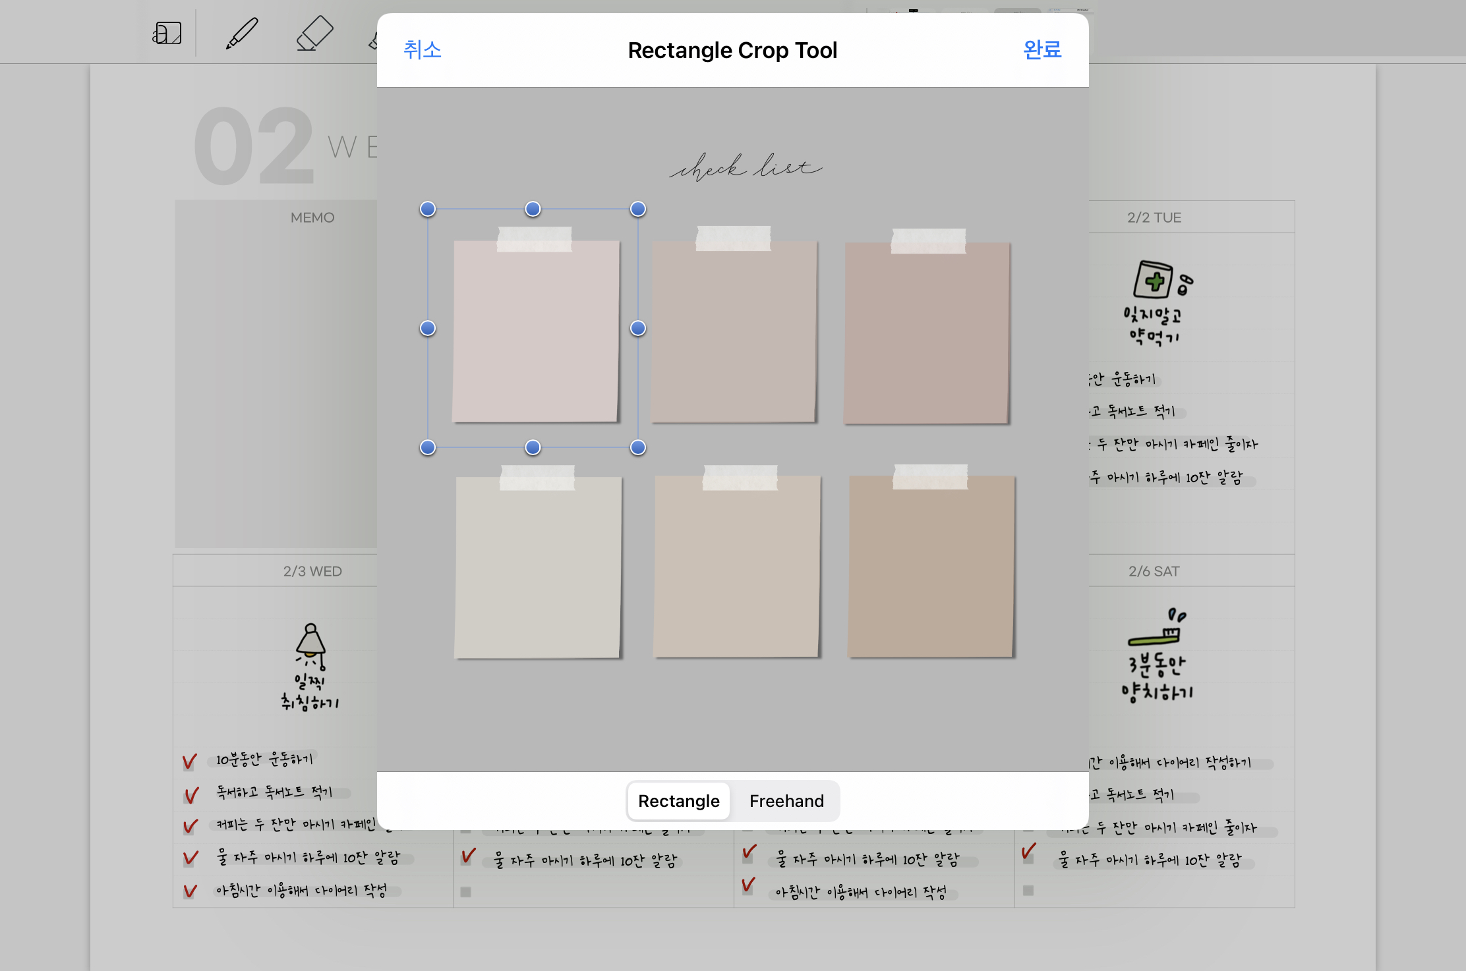The width and height of the screenshot is (1466, 971).
Task: Click the read-mode page icon in toolbar
Action: click(167, 33)
